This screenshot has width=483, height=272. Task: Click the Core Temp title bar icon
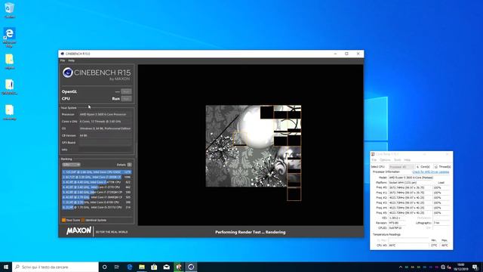click(373, 154)
